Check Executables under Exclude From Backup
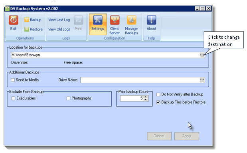The height and width of the screenshot is (153, 247). (x=14, y=98)
